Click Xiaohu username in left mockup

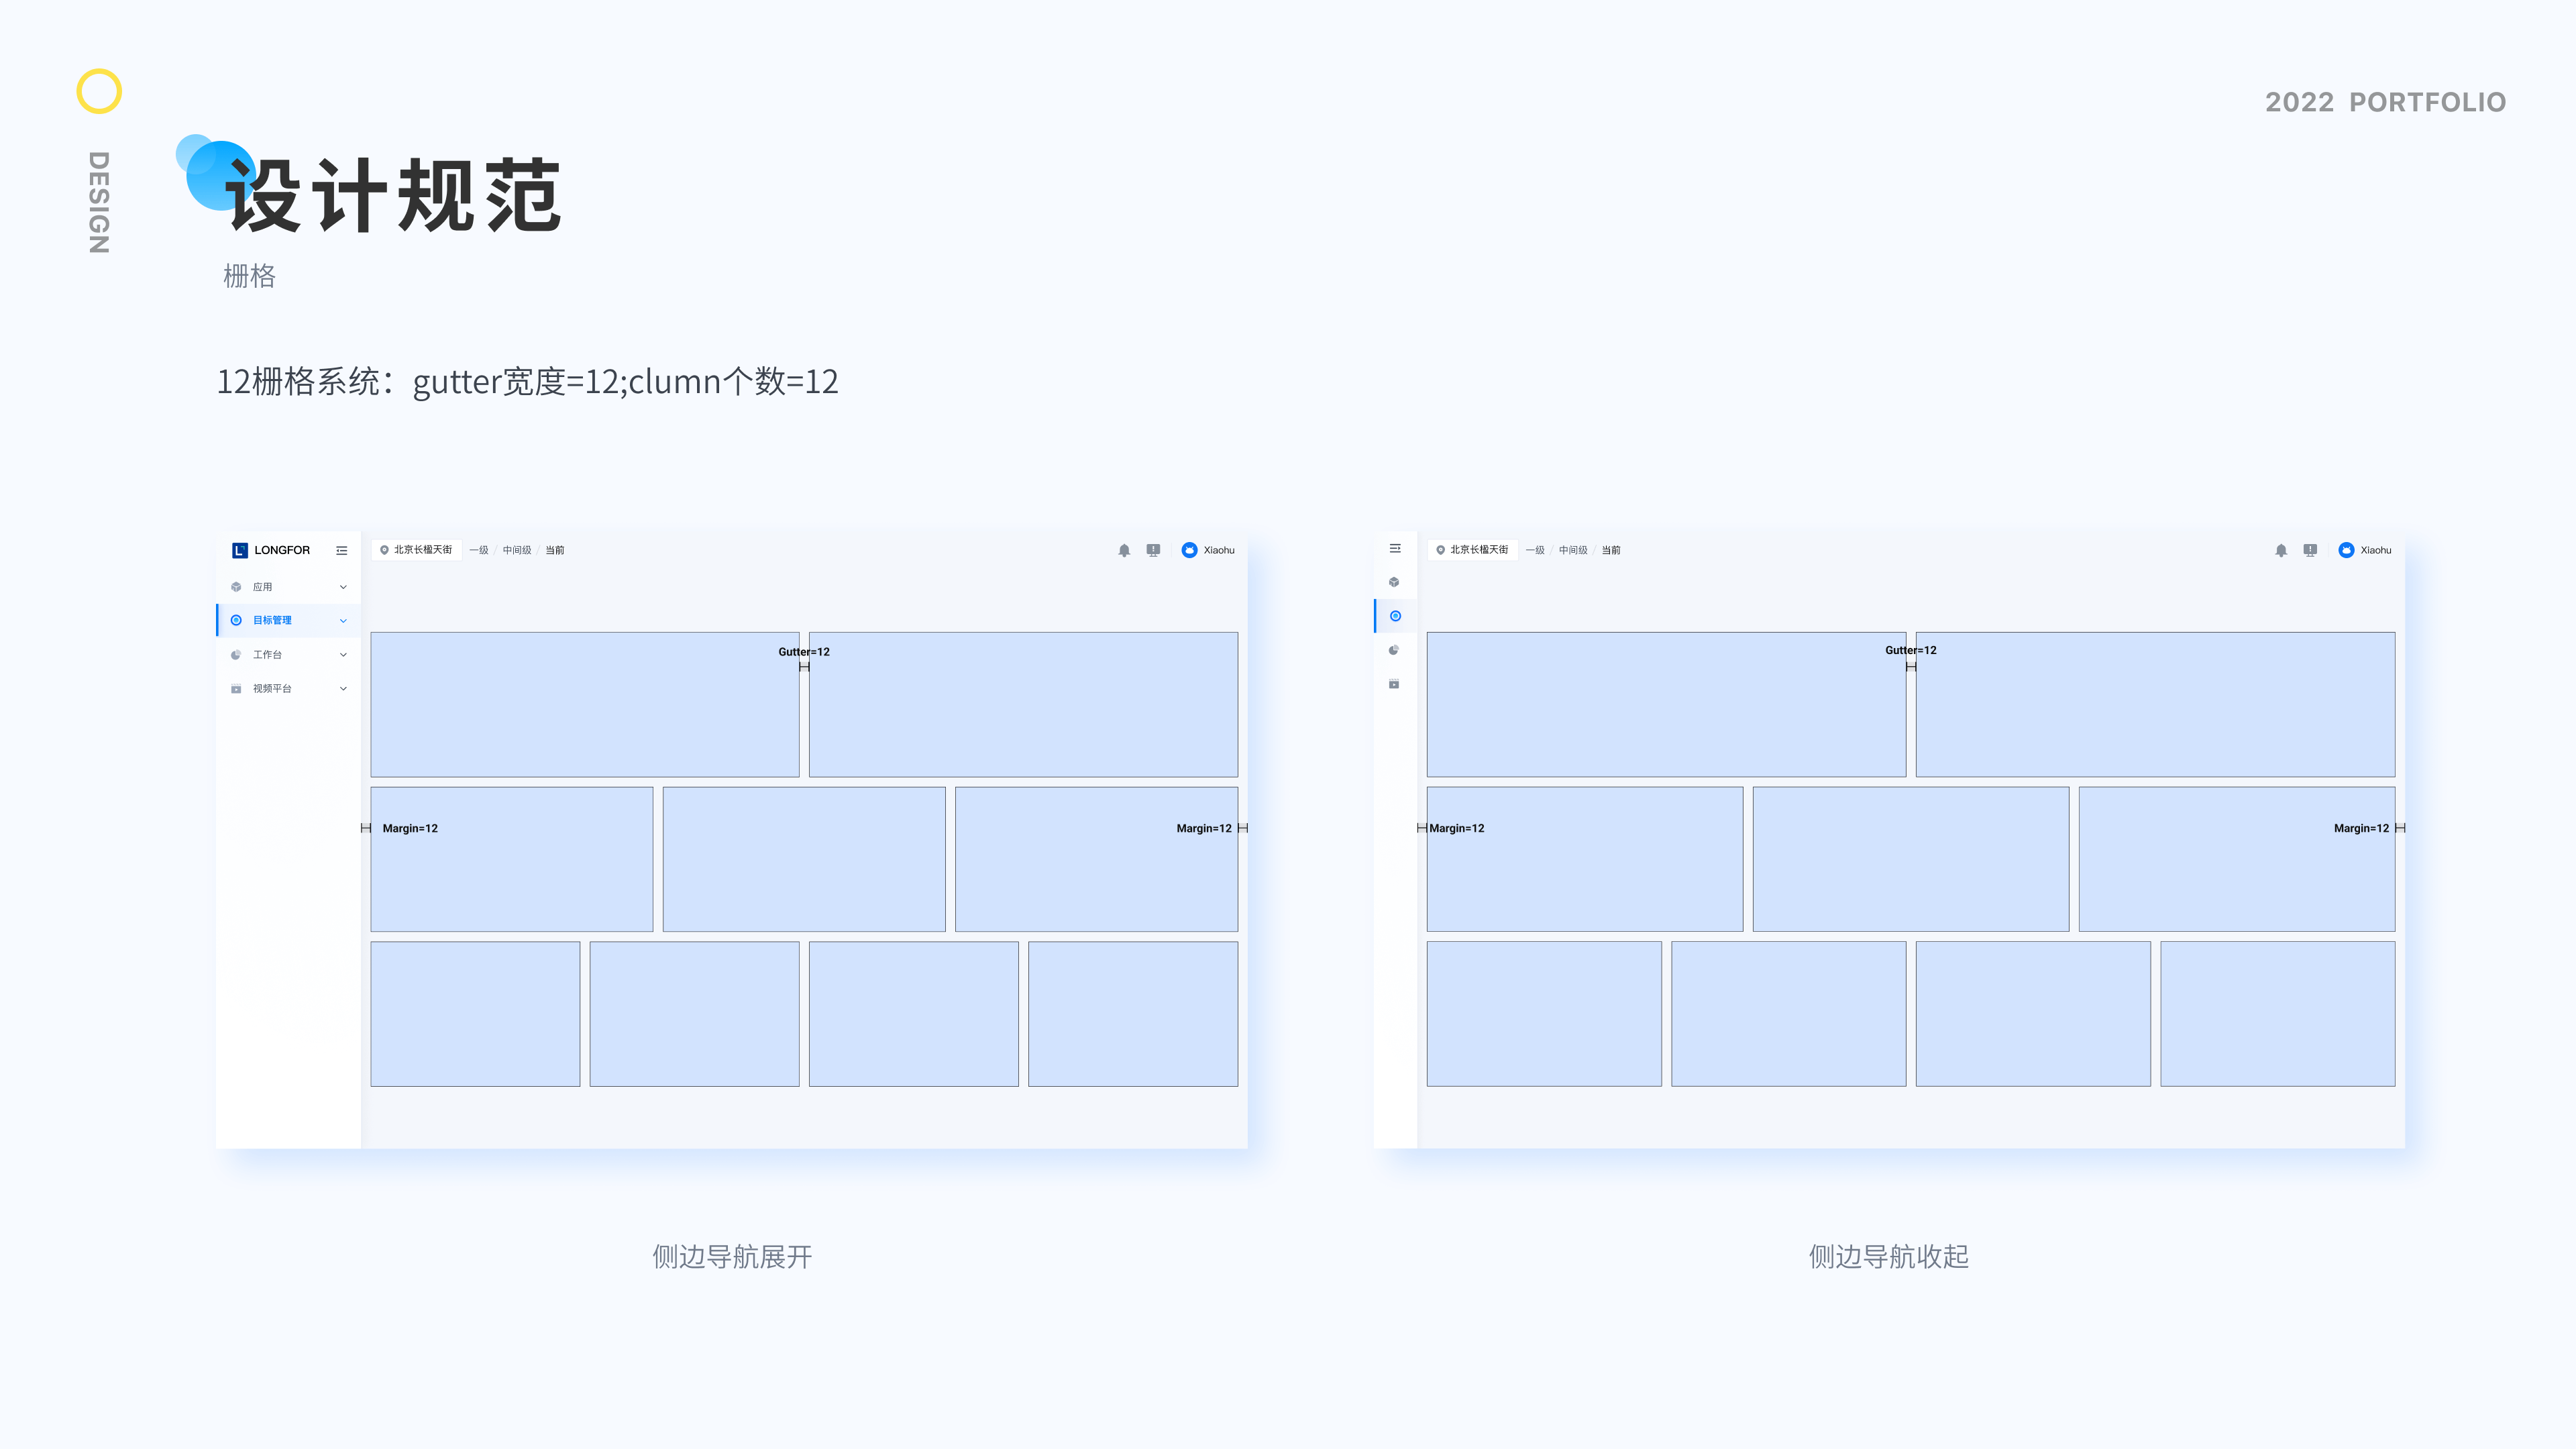pyautogui.click(x=1219, y=550)
